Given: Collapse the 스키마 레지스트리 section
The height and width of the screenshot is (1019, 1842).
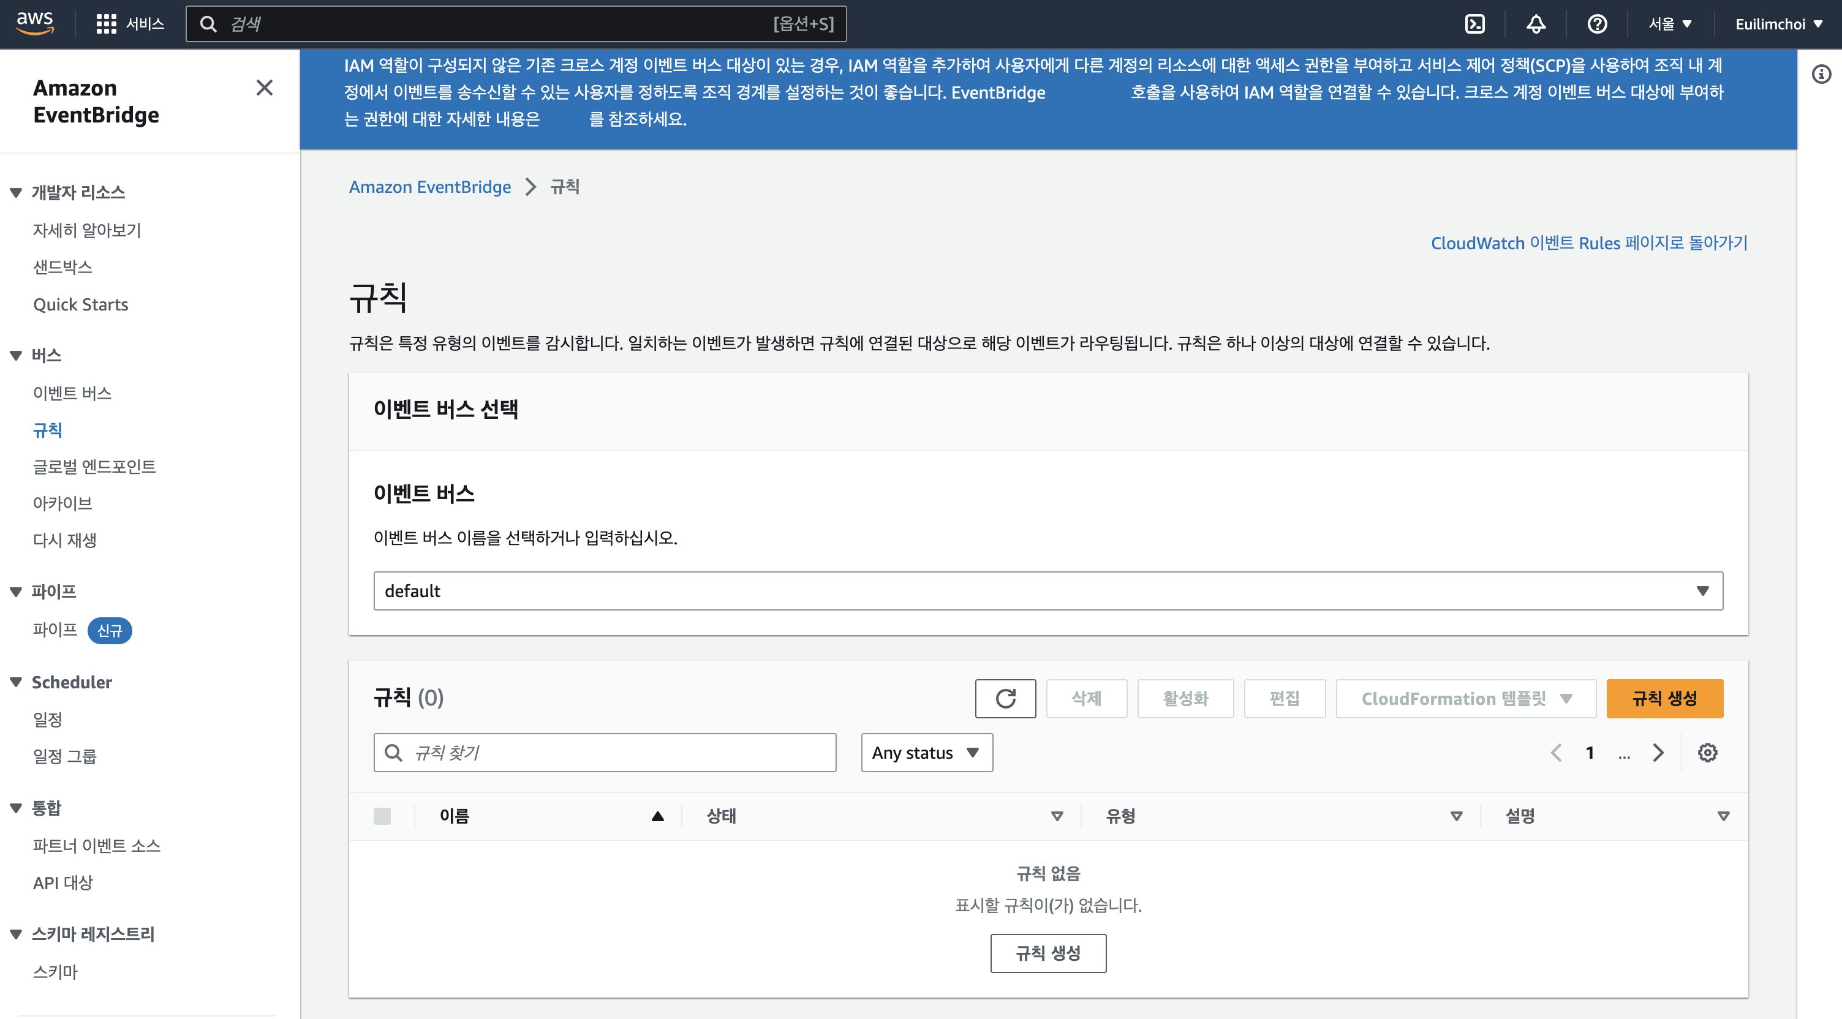Looking at the screenshot, I should [x=16, y=934].
